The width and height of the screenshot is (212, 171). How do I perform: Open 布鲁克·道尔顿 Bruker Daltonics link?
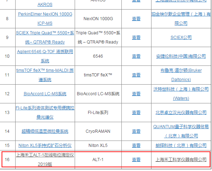point(181,75)
